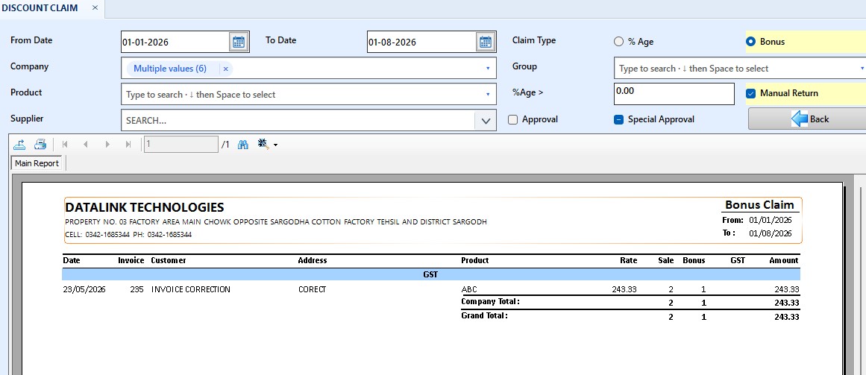Click the Customer column header
The height and width of the screenshot is (375, 866).
click(169, 260)
